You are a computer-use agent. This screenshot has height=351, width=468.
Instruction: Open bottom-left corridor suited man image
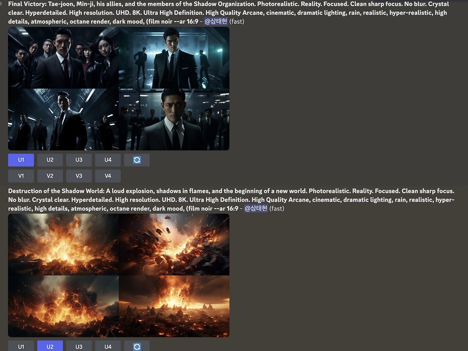(x=63, y=120)
